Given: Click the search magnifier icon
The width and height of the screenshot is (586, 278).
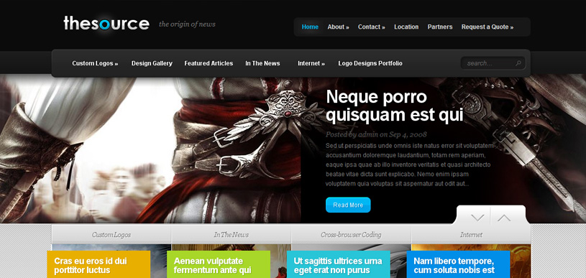Looking at the screenshot, I should click(518, 63).
